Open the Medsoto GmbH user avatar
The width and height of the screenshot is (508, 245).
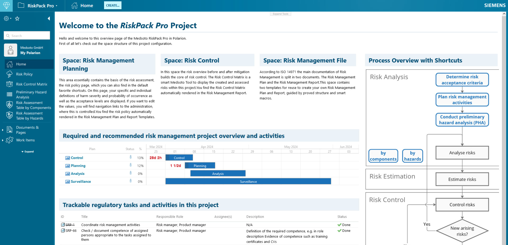point(11,50)
